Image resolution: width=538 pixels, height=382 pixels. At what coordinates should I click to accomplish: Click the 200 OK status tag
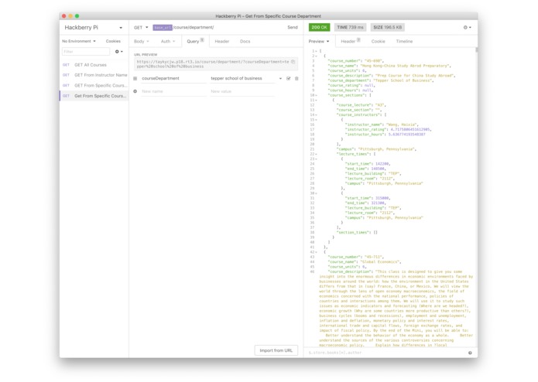pyautogui.click(x=319, y=27)
